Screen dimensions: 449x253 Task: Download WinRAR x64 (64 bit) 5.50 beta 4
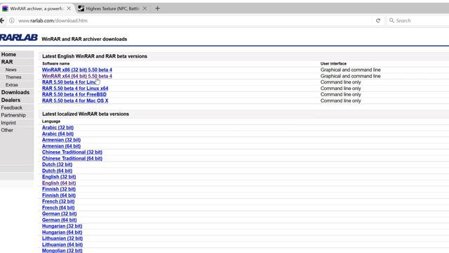(77, 76)
